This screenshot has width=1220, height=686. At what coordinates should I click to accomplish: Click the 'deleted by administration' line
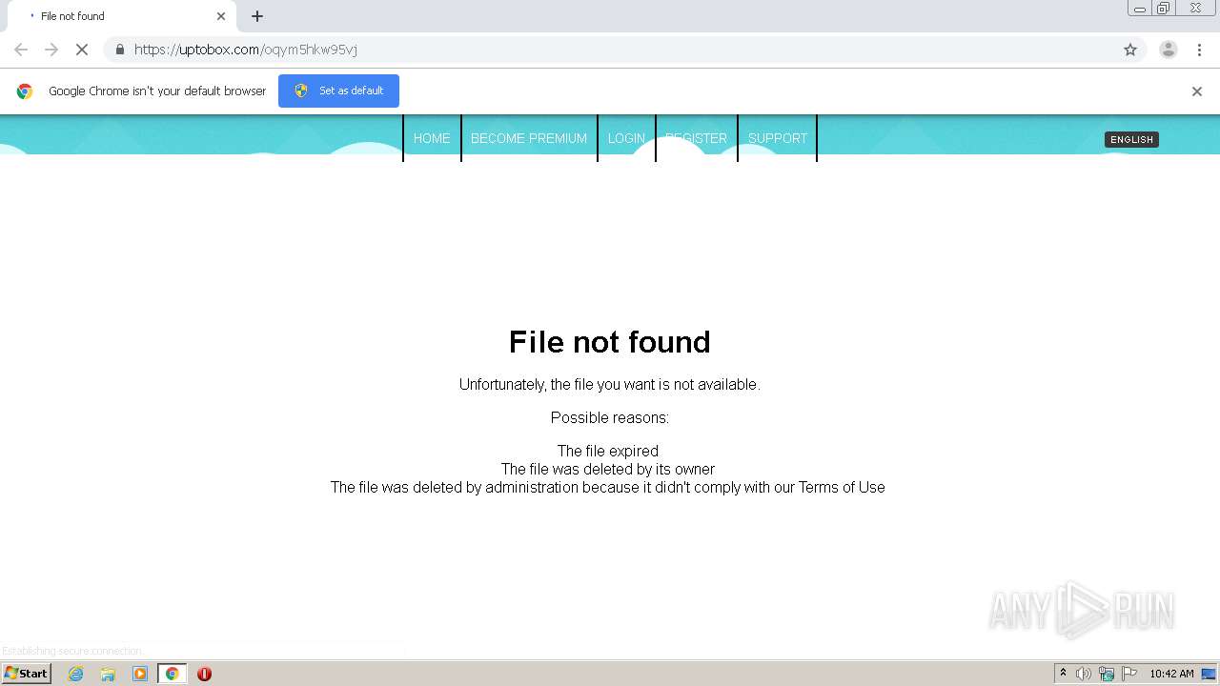[608, 487]
